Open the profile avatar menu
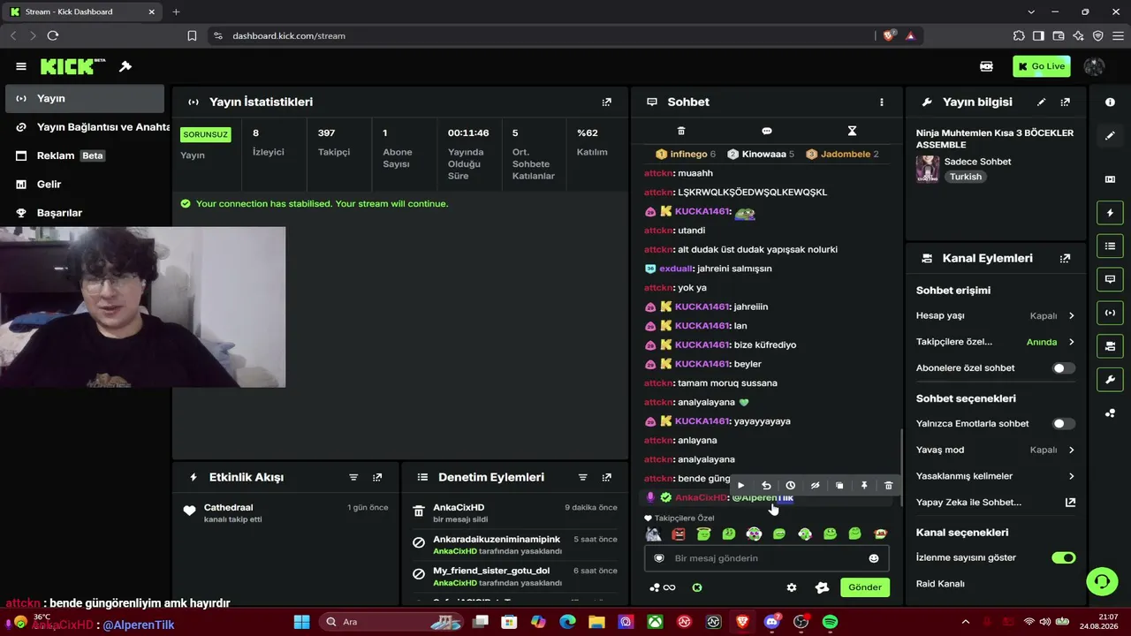 click(x=1094, y=66)
